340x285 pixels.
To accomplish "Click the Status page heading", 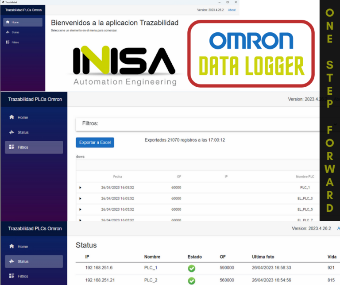I will tap(86, 245).
